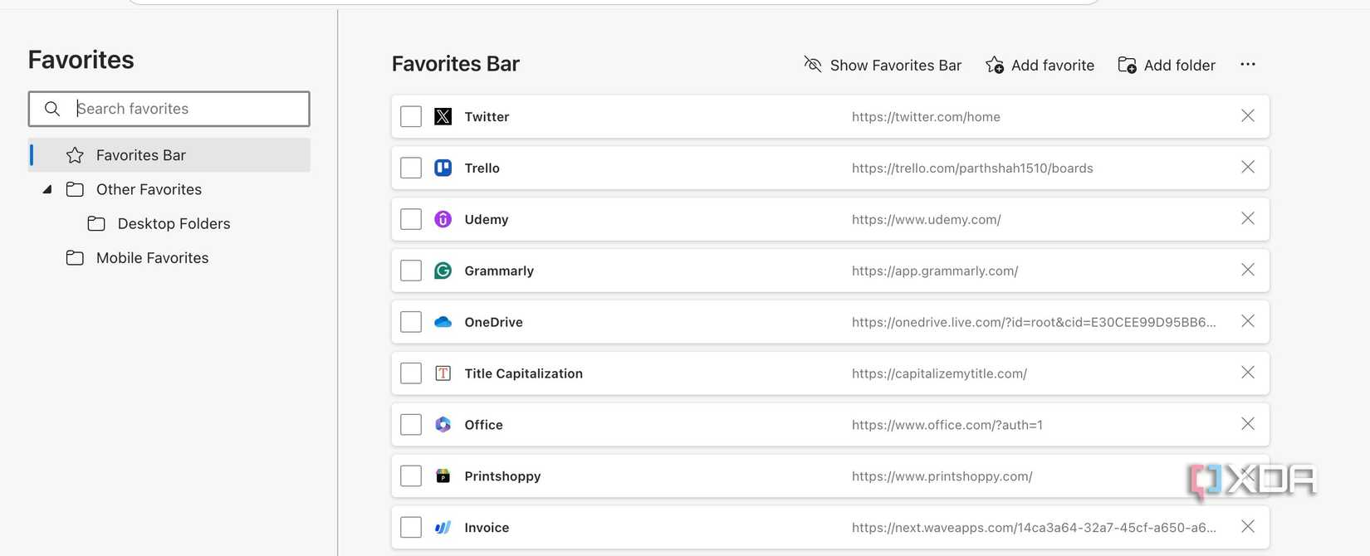Click the printshoppy.com URL
This screenshot has height=556, width=1370.
942,476
